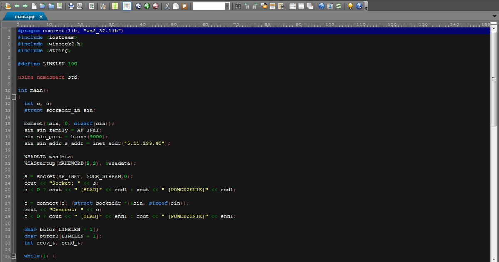The width and height of the screenshot is (499, 262).
Task: Print the current document
Action: pos(71,6)
